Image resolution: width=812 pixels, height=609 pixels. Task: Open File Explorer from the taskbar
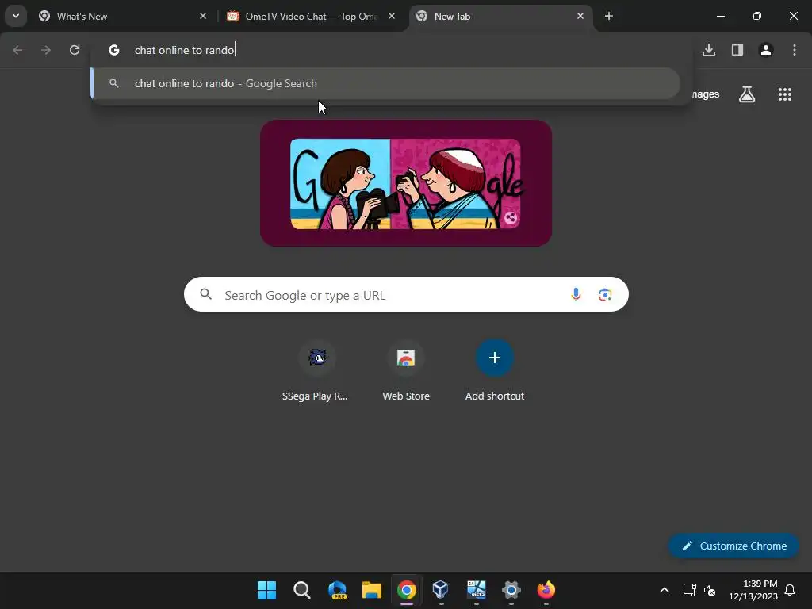[372, 590]
